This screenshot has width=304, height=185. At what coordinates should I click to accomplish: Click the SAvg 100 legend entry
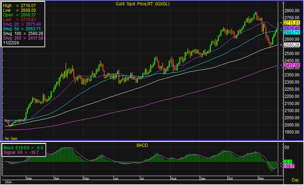coord(22,34)
